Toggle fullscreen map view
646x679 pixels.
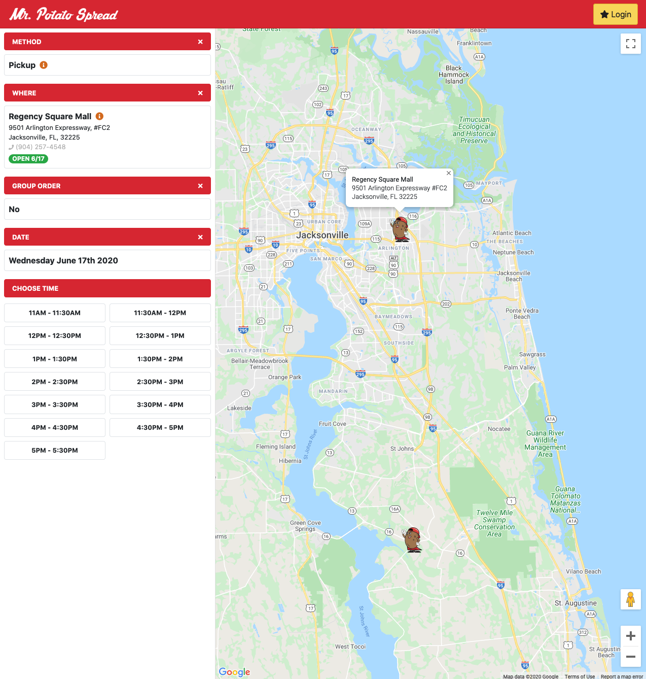coord(631,44)
